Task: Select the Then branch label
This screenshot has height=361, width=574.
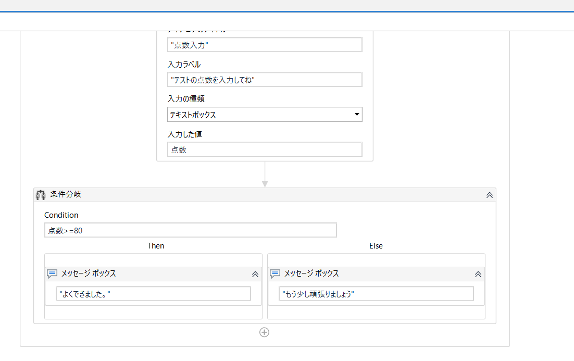Action: 156,245
